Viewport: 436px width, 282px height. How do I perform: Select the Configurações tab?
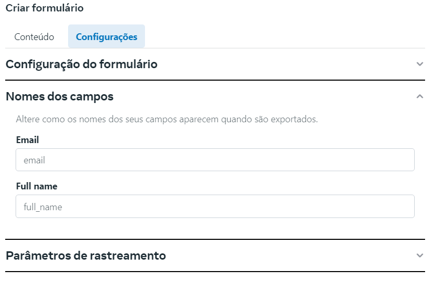pyautogui.click(x=107, y=37)
